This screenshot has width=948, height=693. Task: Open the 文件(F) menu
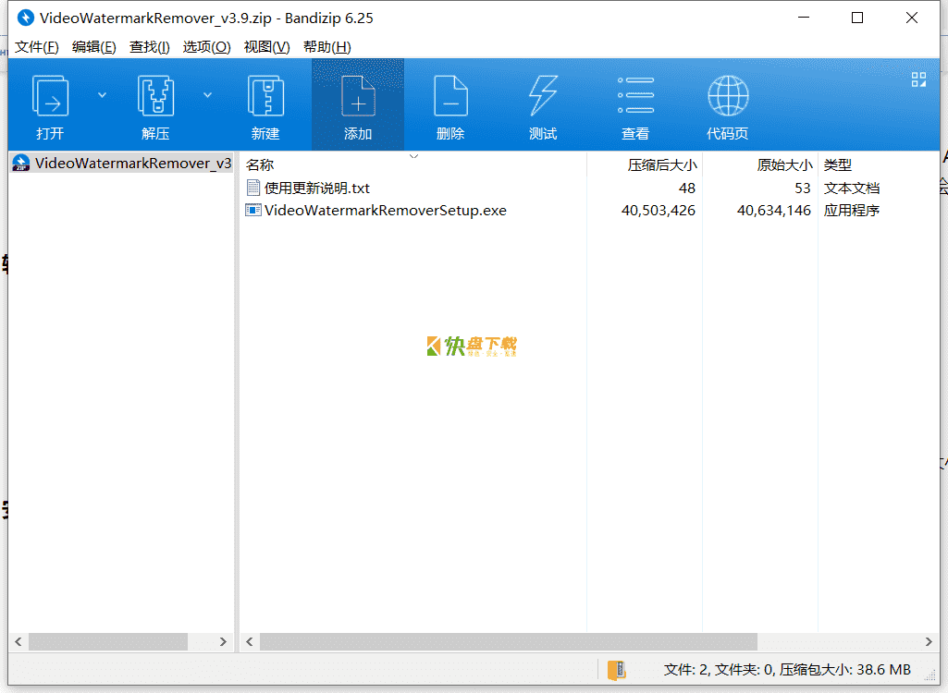37,46
